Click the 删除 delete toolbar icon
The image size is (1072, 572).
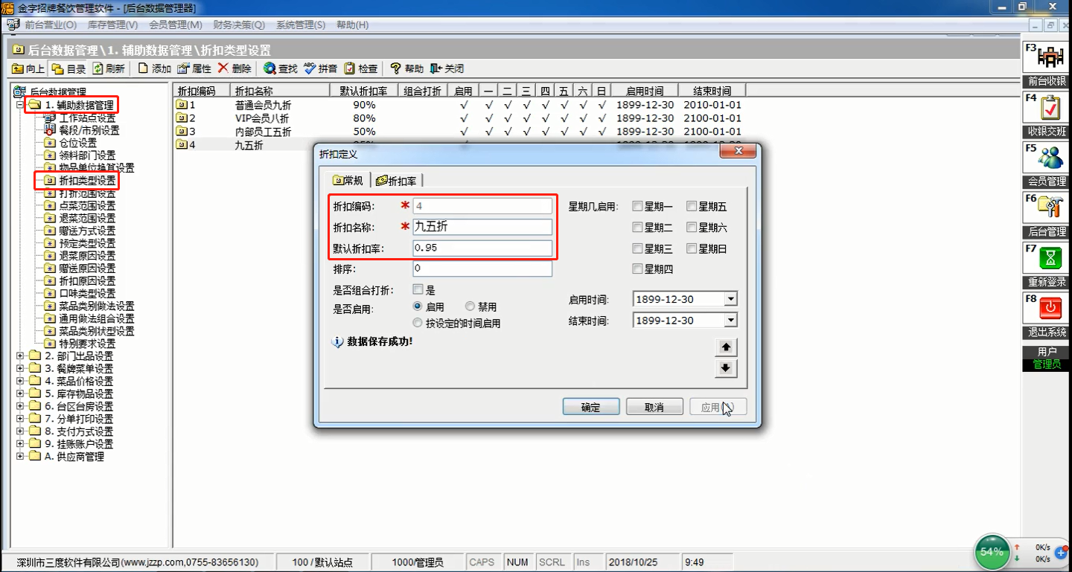pyautogui.click(x=223, y=69)
